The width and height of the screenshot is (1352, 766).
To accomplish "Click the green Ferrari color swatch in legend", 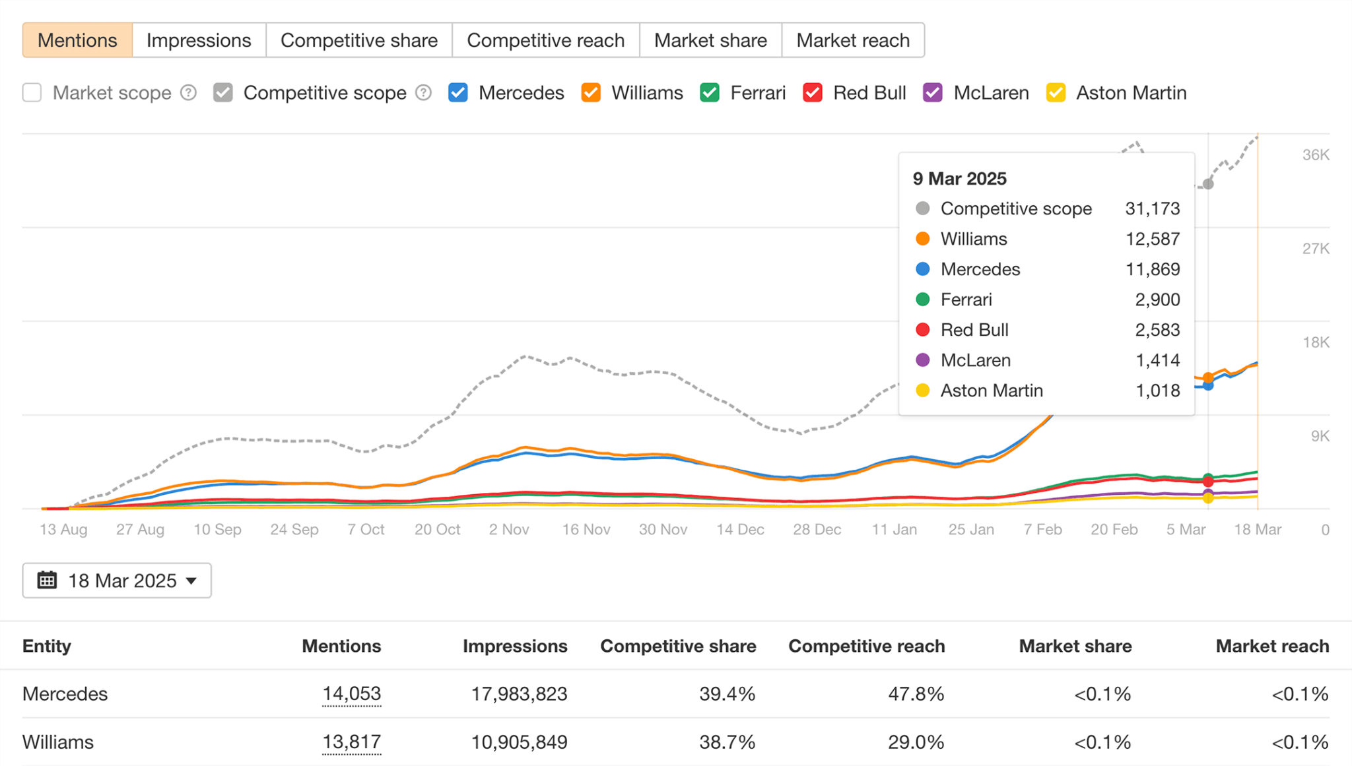I will (709, 92).
